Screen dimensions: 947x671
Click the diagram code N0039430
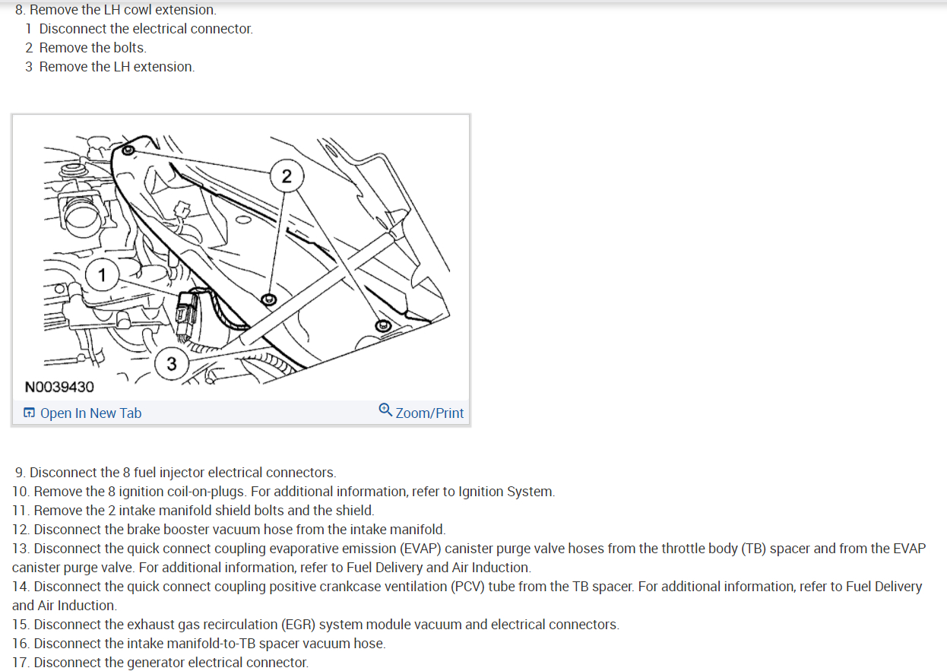[x=59, y=387]
